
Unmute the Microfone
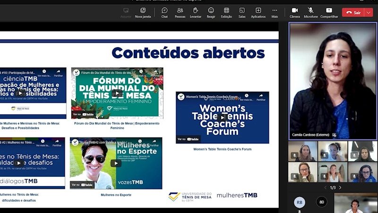[x=310, y=13]
